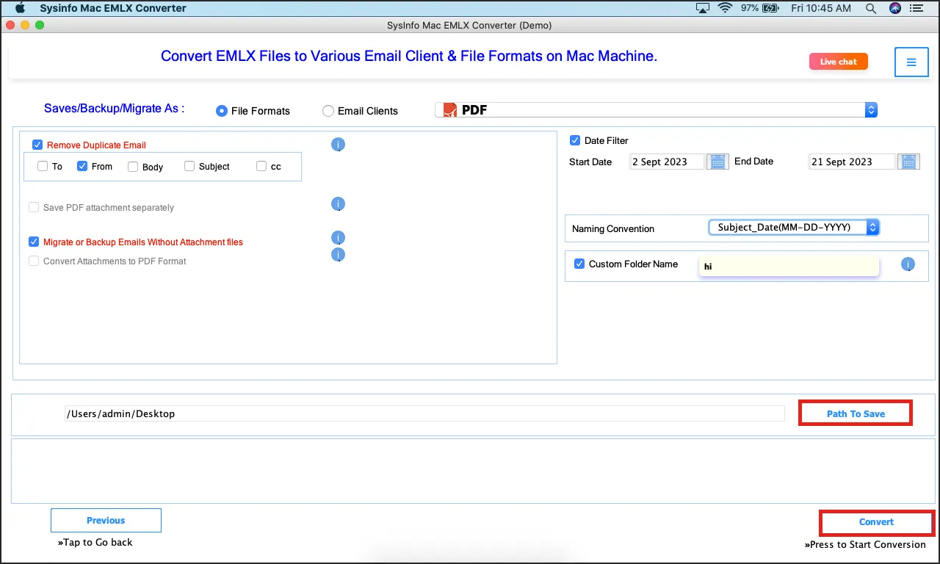Expand the PDF output format dropdown

click(656, 110)
